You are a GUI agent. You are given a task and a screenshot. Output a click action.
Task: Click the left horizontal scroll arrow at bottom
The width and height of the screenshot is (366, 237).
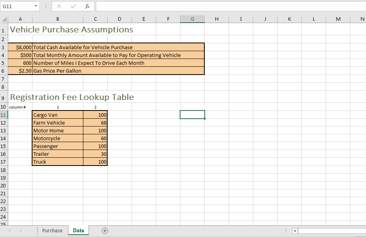[x=294, y=231]
